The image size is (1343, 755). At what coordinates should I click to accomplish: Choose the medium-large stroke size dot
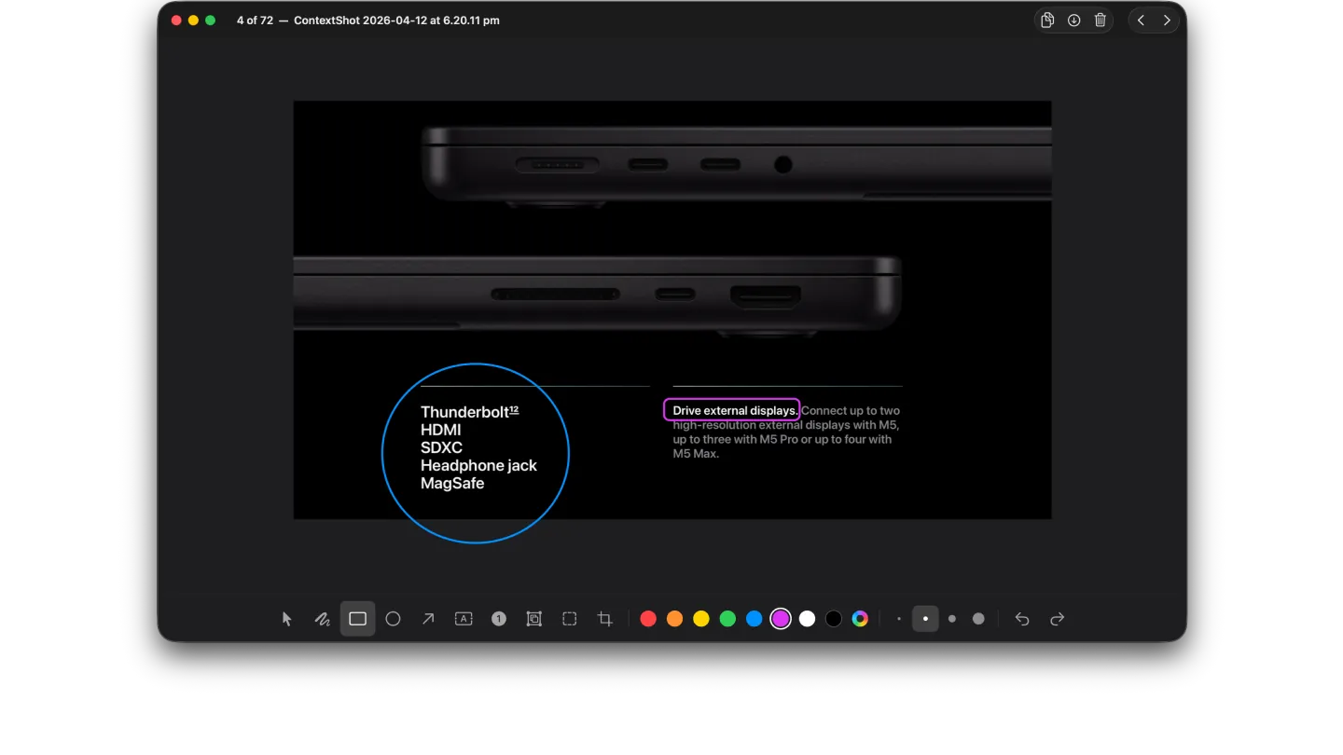951,619
